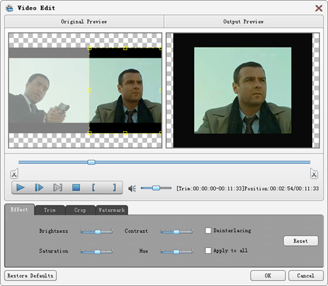Click Restore Defaults
This screenshot has width=328, height=286.
[30, 276]
